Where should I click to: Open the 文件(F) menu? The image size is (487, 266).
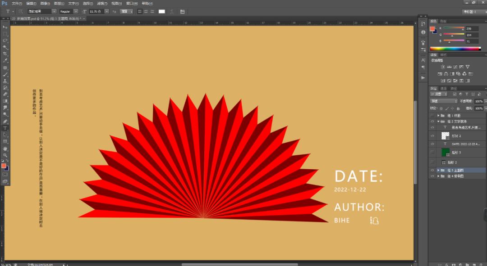click(17, 3)
